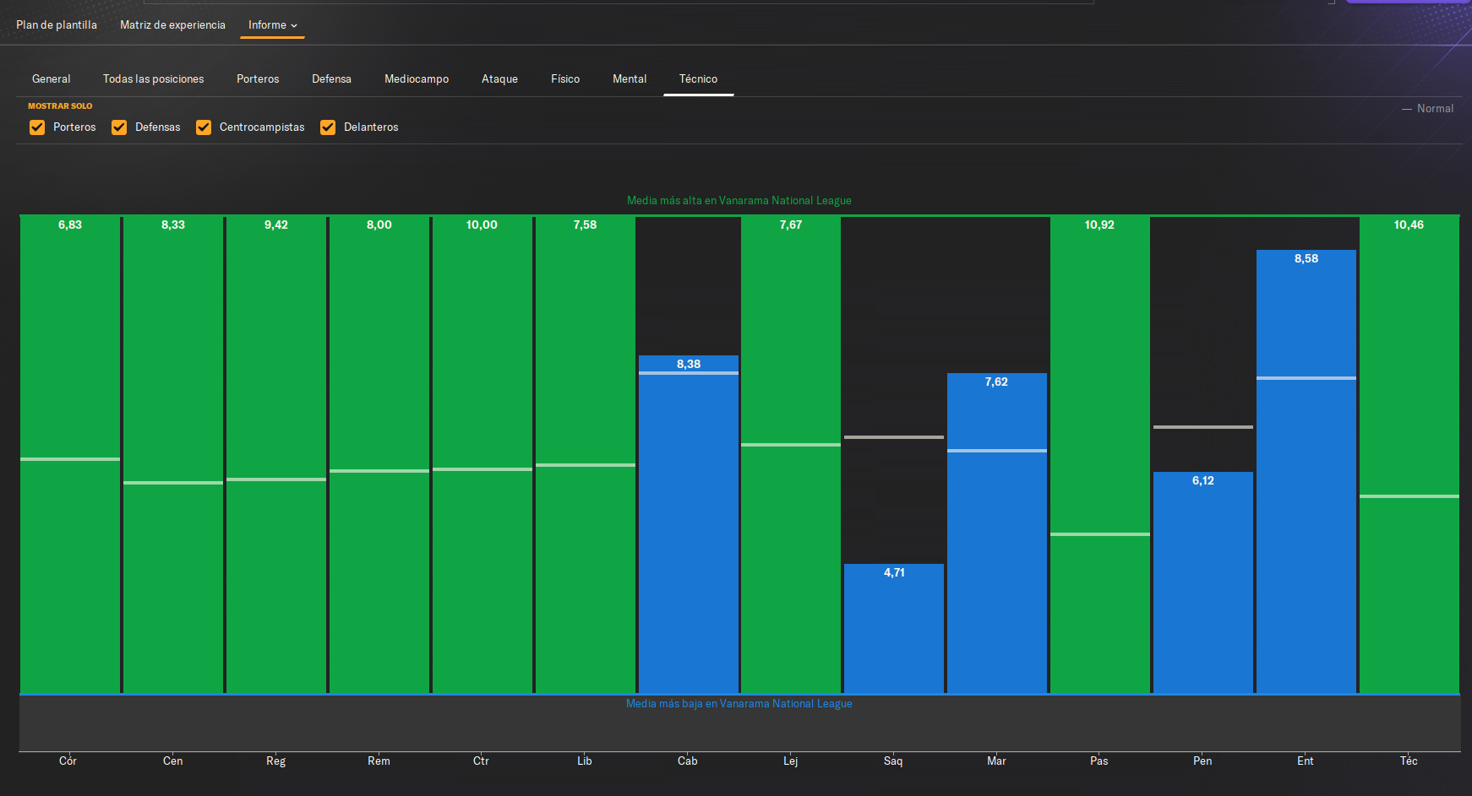
Task: Select the Técnico tab
Action: coord(698,79)
